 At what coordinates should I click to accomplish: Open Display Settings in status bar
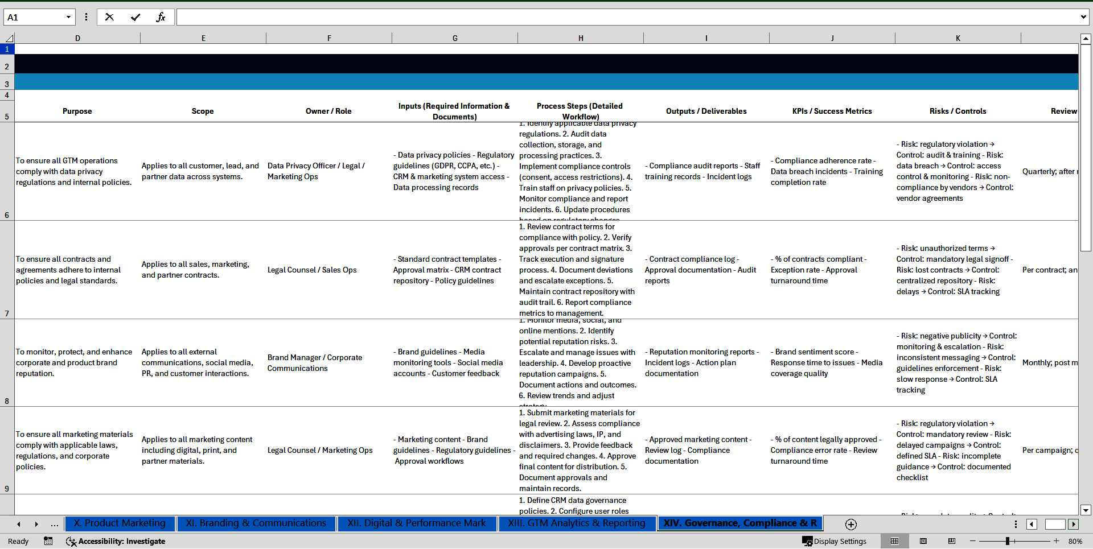click(835, 541)
